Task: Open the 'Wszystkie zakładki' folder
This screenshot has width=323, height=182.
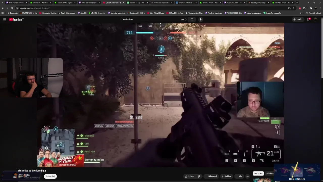Action: click(x=313, y=13)
